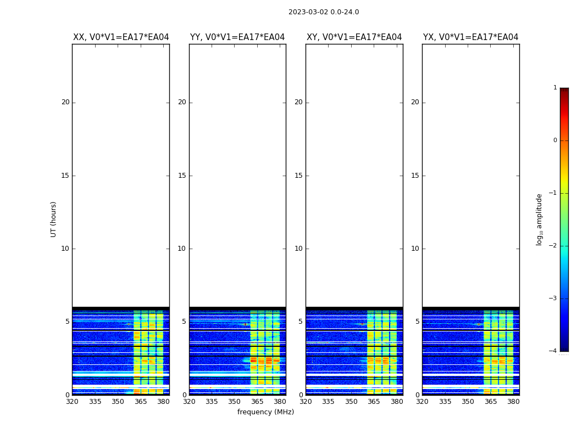This screenshot has height=439, width=577.
Task: Click the empty white area of XX panel
Action: click(121, 175)
